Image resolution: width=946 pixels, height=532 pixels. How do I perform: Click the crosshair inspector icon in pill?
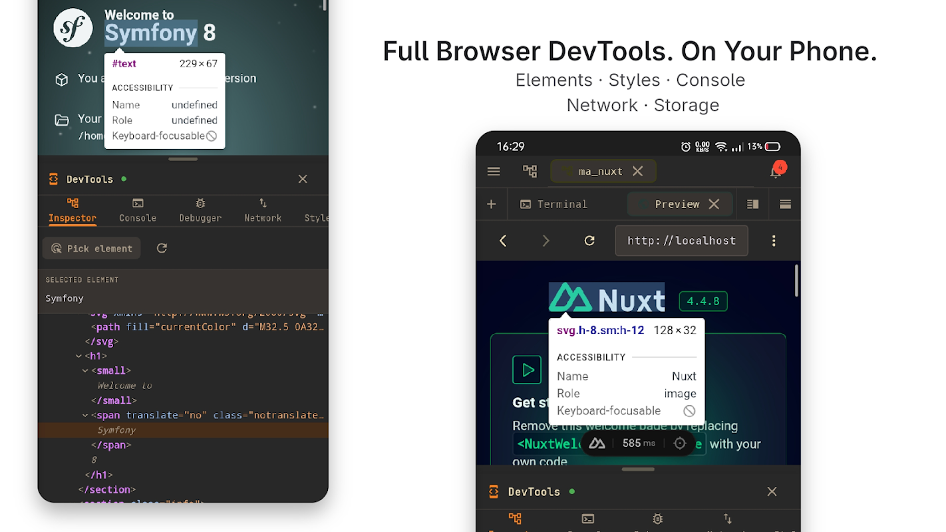(x=679, y=444)
